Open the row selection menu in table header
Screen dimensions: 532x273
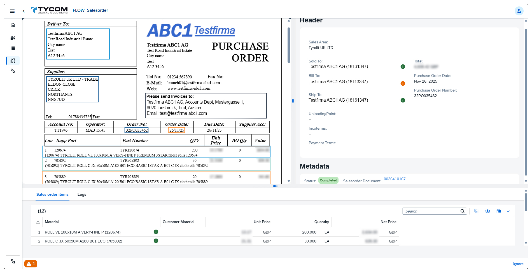[x=38, y=222]
